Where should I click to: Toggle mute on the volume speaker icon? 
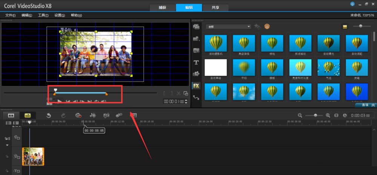pos(103,101)
